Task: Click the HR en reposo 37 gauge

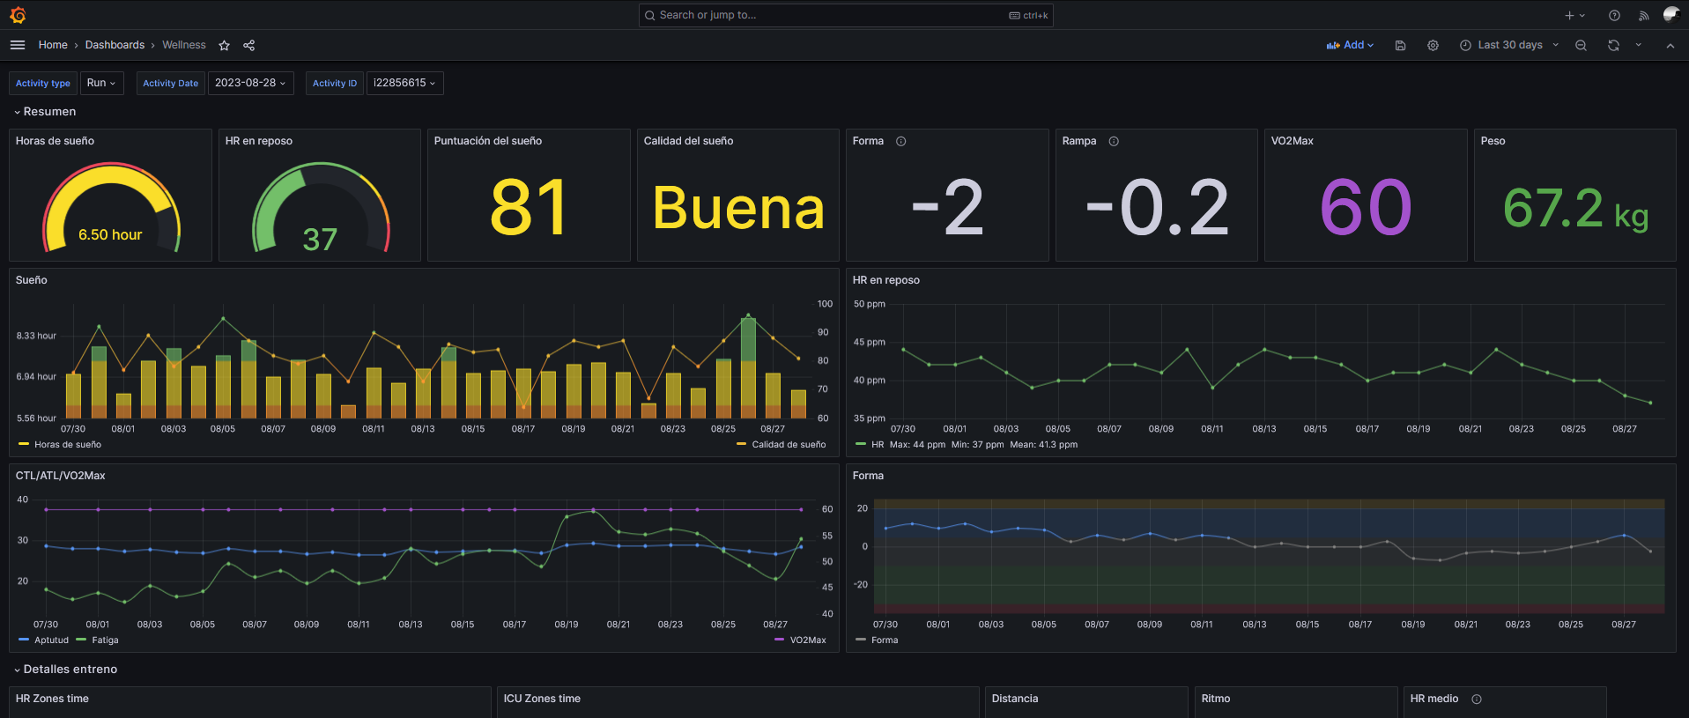Action: (321, 208)
